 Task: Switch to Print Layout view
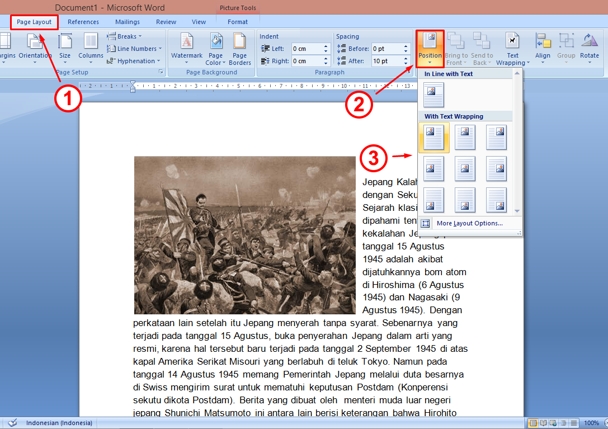(533, 423)
